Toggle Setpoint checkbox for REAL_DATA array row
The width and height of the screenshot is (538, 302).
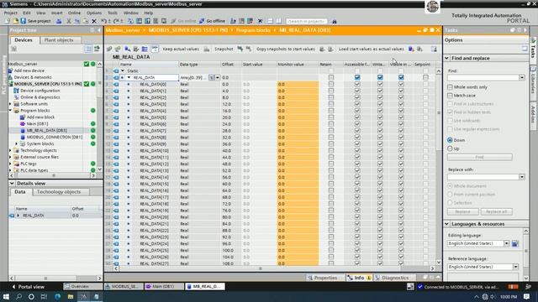tap(425, 77)
